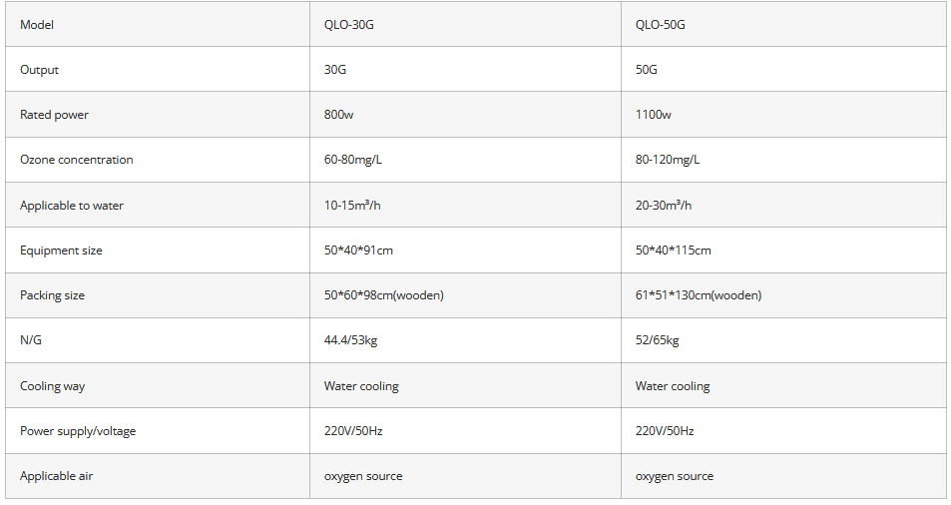This screenshot has width=951, height=505.
Task: Click the Applicable air row label
Action: click(x=56, y=476)
